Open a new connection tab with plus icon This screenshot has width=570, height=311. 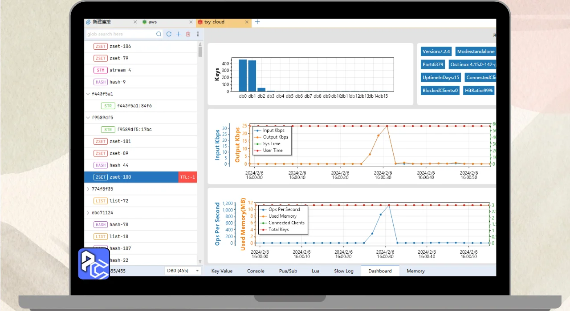click(257, 22)
